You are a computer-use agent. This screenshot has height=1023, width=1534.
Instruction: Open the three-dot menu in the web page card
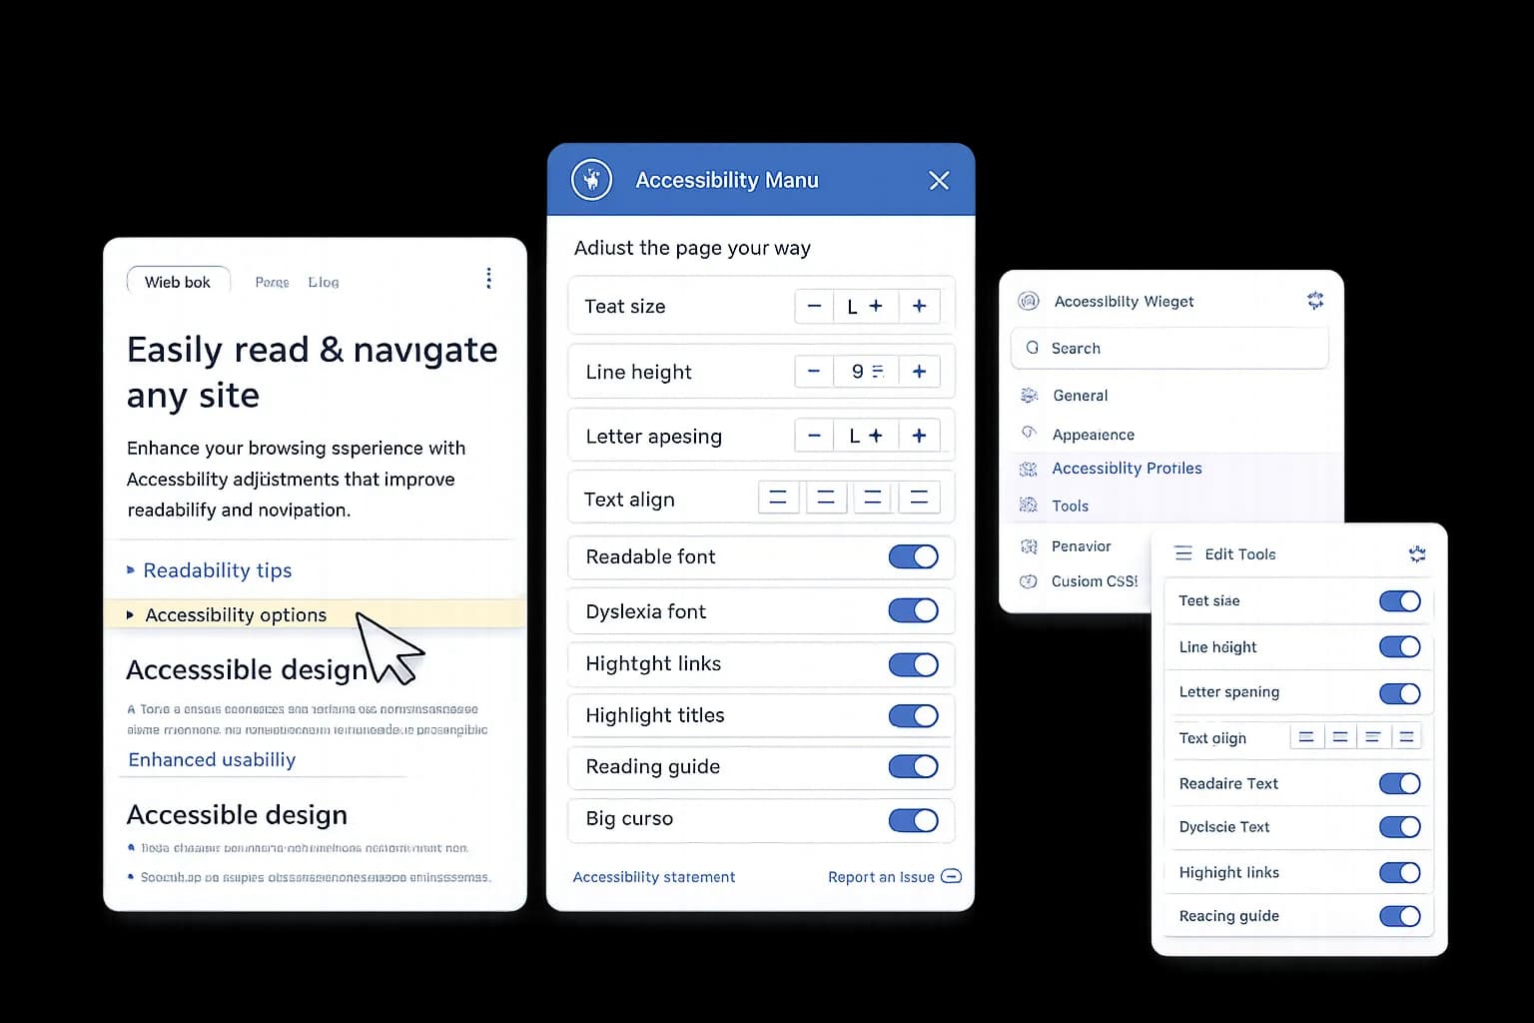[488, 278]
